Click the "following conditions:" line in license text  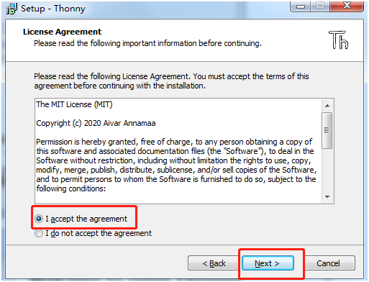pyautogui.click(x=71, y=188)
